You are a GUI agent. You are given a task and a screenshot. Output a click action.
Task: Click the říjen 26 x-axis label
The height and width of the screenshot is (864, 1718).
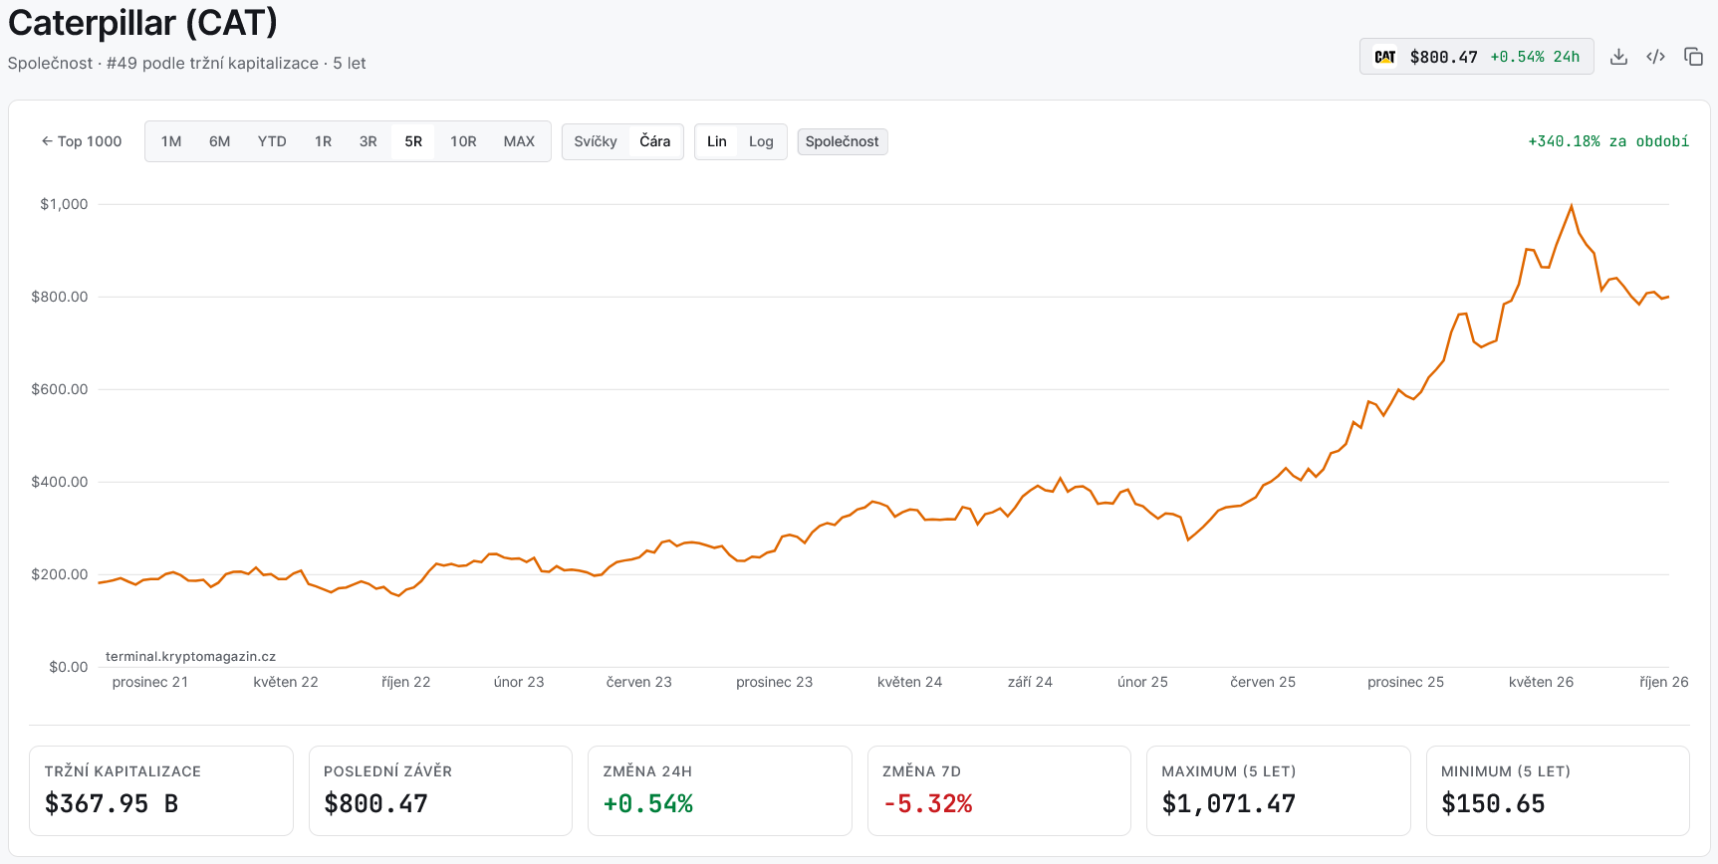click(1664, 682)
